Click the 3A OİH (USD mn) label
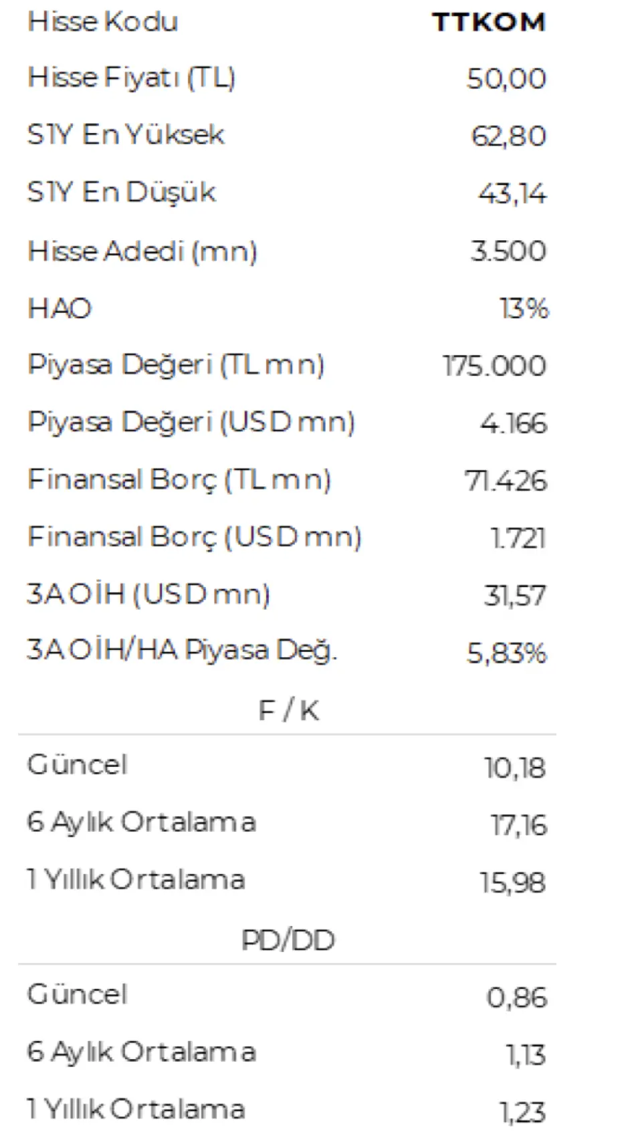This screenshot has width=642, height=1140. coord(148,594)
